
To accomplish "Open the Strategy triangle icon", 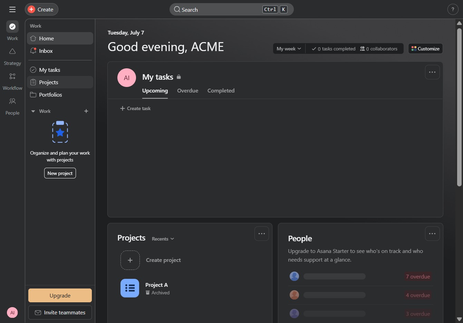I will pos(12,51).
